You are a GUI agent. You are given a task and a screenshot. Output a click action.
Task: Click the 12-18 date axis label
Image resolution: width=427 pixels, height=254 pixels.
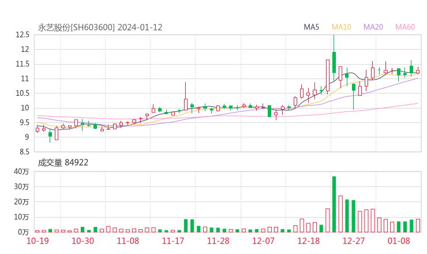[308, 241]
